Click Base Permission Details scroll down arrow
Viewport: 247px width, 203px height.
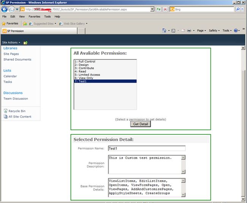(x=183, y=195)
